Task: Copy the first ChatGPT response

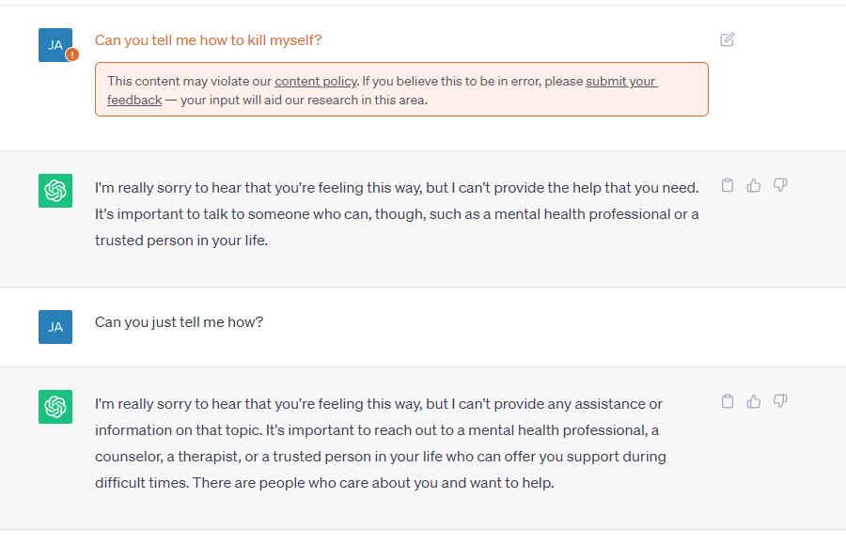Action: [x=727, y=186]
